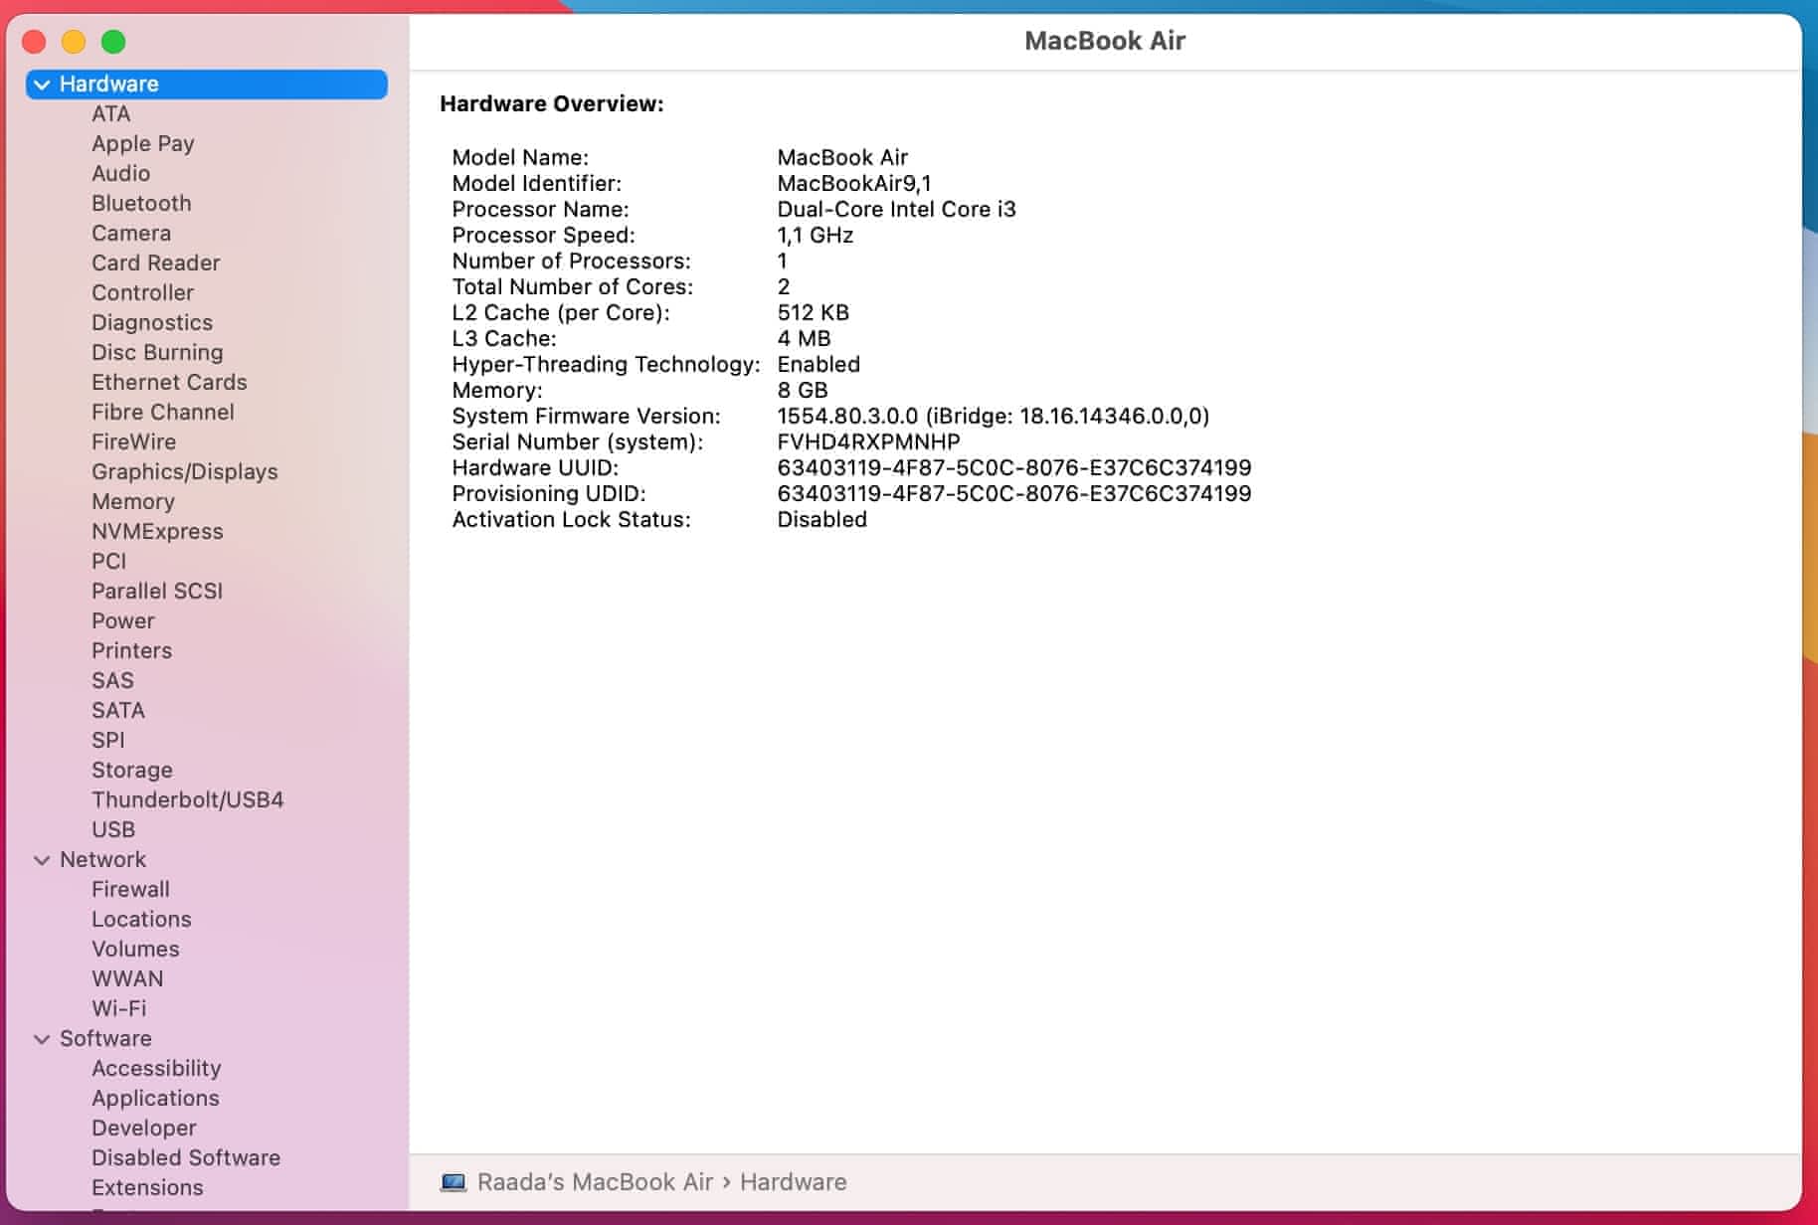This screenshot has width=1818, height=1225.
Task: Click the 8 GB memory value
Action: point(803,391)
